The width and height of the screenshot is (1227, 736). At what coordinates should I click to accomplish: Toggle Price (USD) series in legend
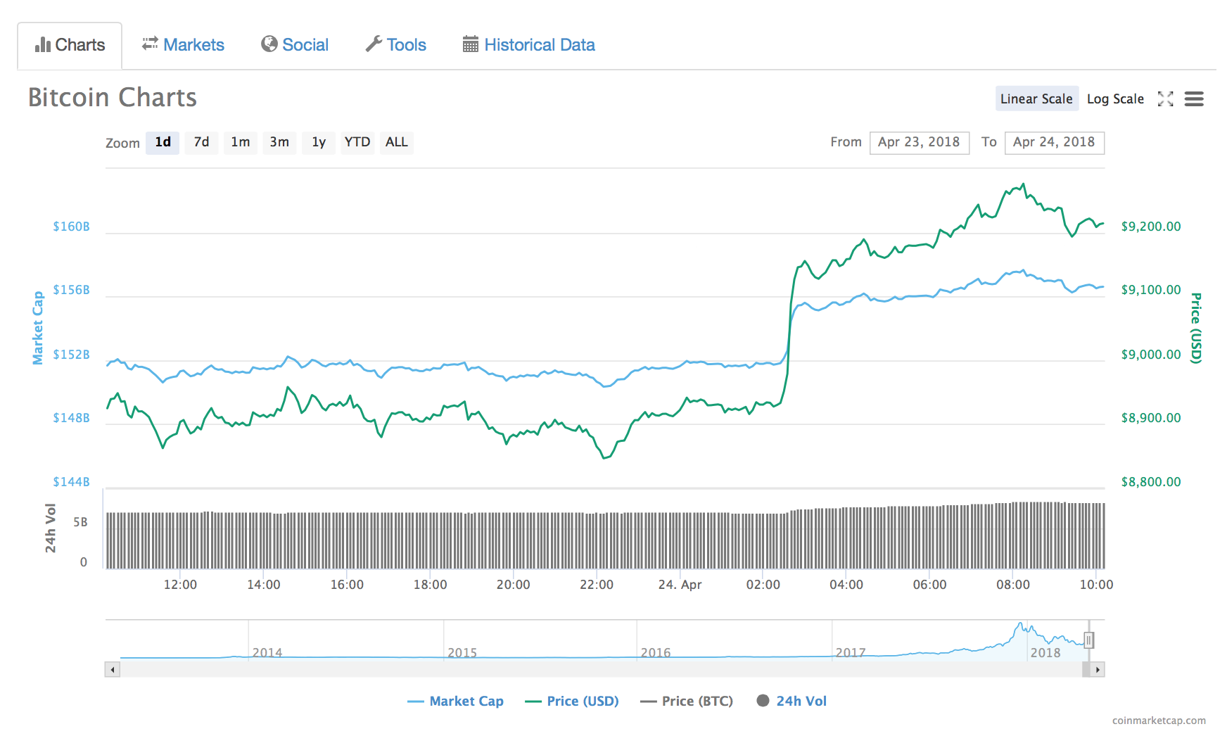572,701
